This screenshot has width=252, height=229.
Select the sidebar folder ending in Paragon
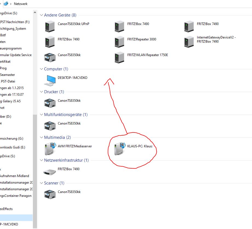[x=16, y=196]
